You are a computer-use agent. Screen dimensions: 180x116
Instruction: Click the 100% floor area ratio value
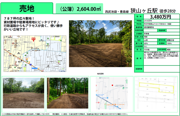pos(169,43)
